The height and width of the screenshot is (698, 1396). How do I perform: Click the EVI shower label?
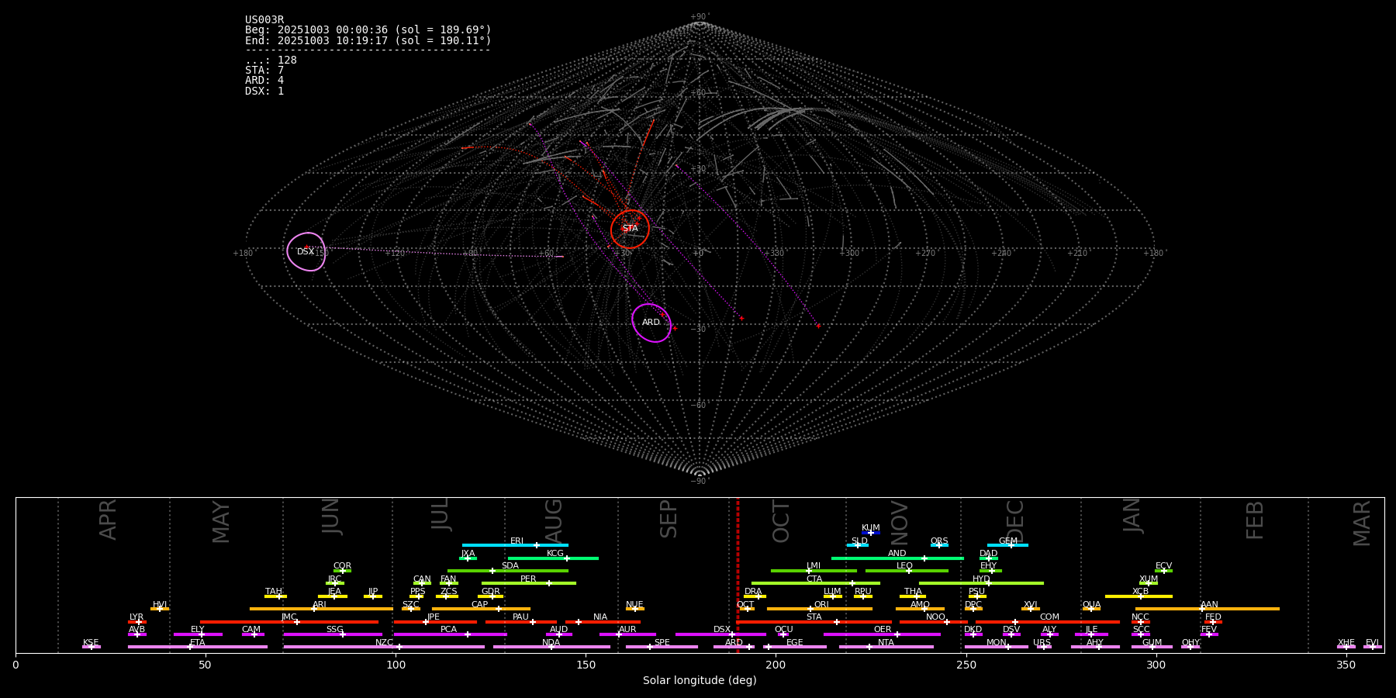pyautogui.click(x=1373, y=643)
